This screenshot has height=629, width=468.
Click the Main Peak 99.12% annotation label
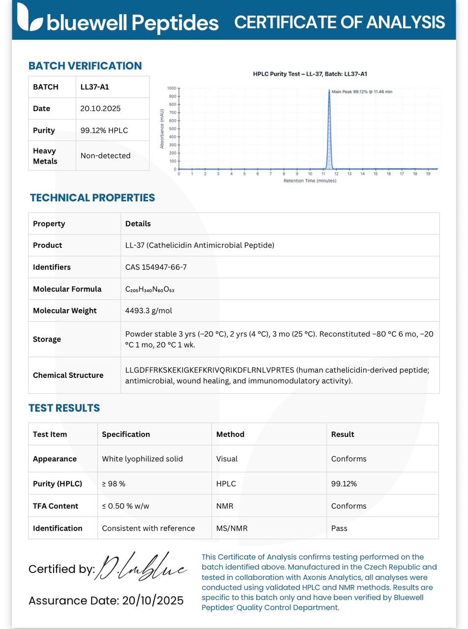point(362,91)
